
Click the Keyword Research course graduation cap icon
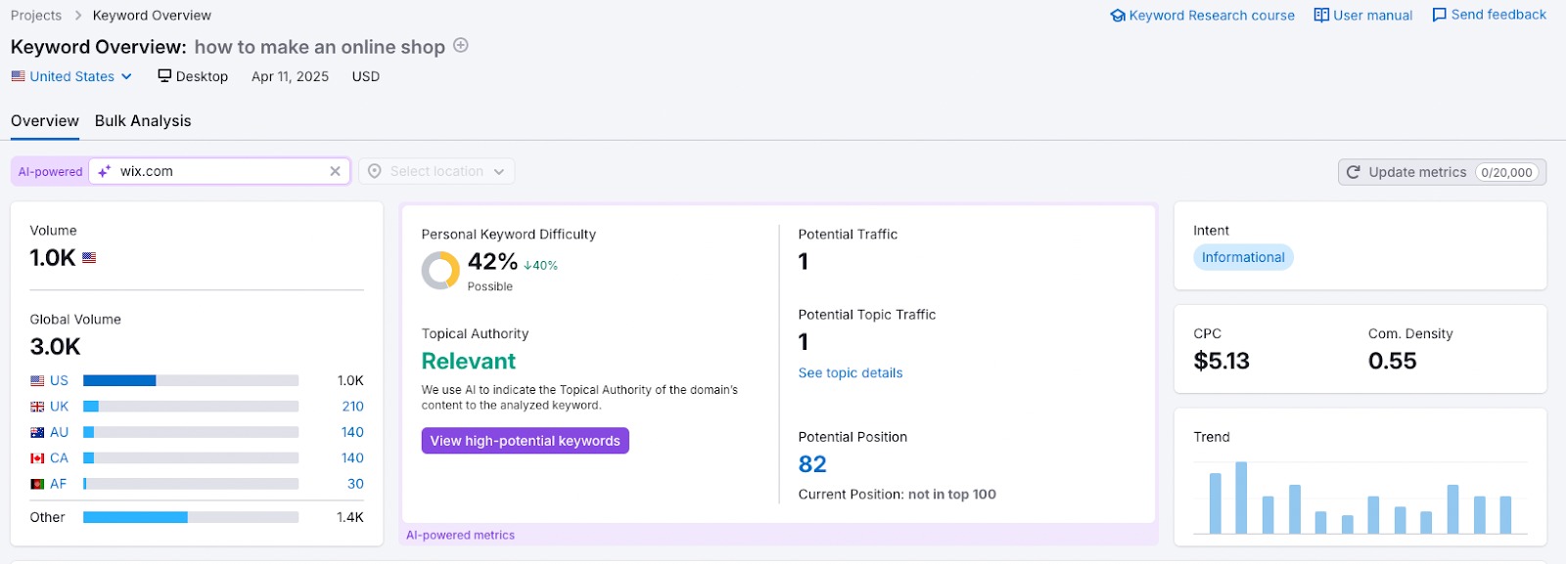pos(1117,16)
